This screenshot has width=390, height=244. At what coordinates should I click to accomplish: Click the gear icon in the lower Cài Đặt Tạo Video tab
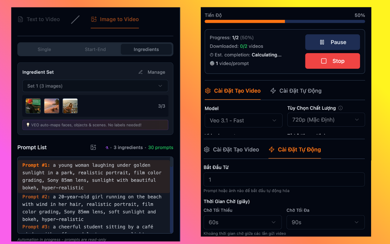207,150
